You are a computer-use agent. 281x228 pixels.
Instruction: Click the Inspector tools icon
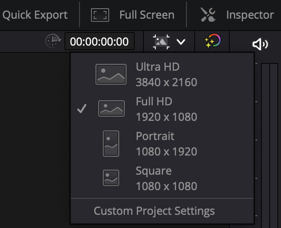(x=208, y=15)
